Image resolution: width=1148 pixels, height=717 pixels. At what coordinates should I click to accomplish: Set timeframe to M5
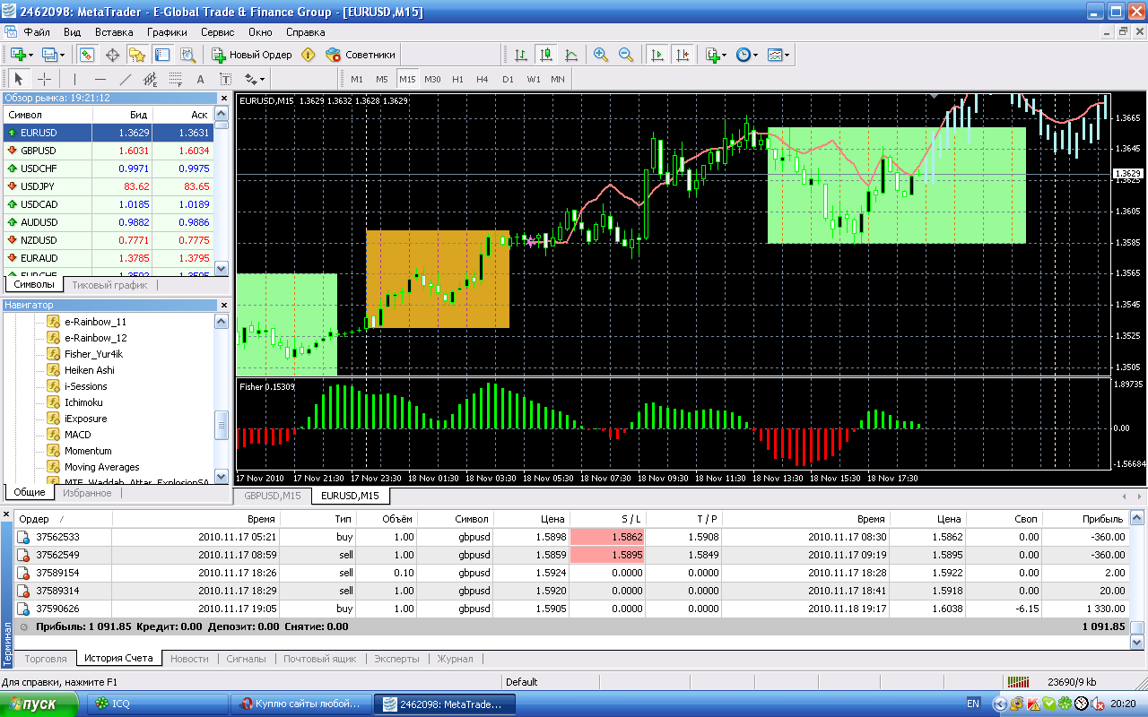tap(382, 79)
